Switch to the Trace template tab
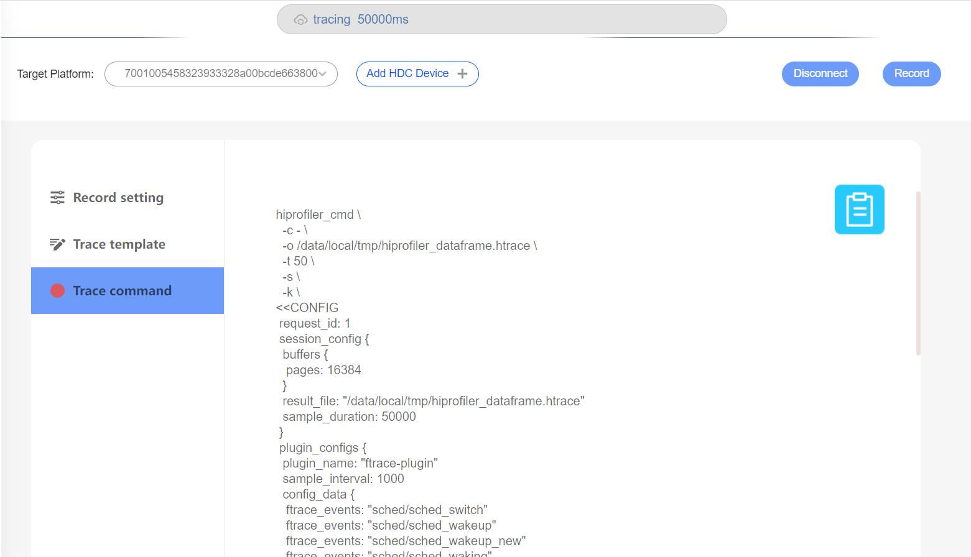The width and height of the screenshot is (971, 557). click(119, 244)
